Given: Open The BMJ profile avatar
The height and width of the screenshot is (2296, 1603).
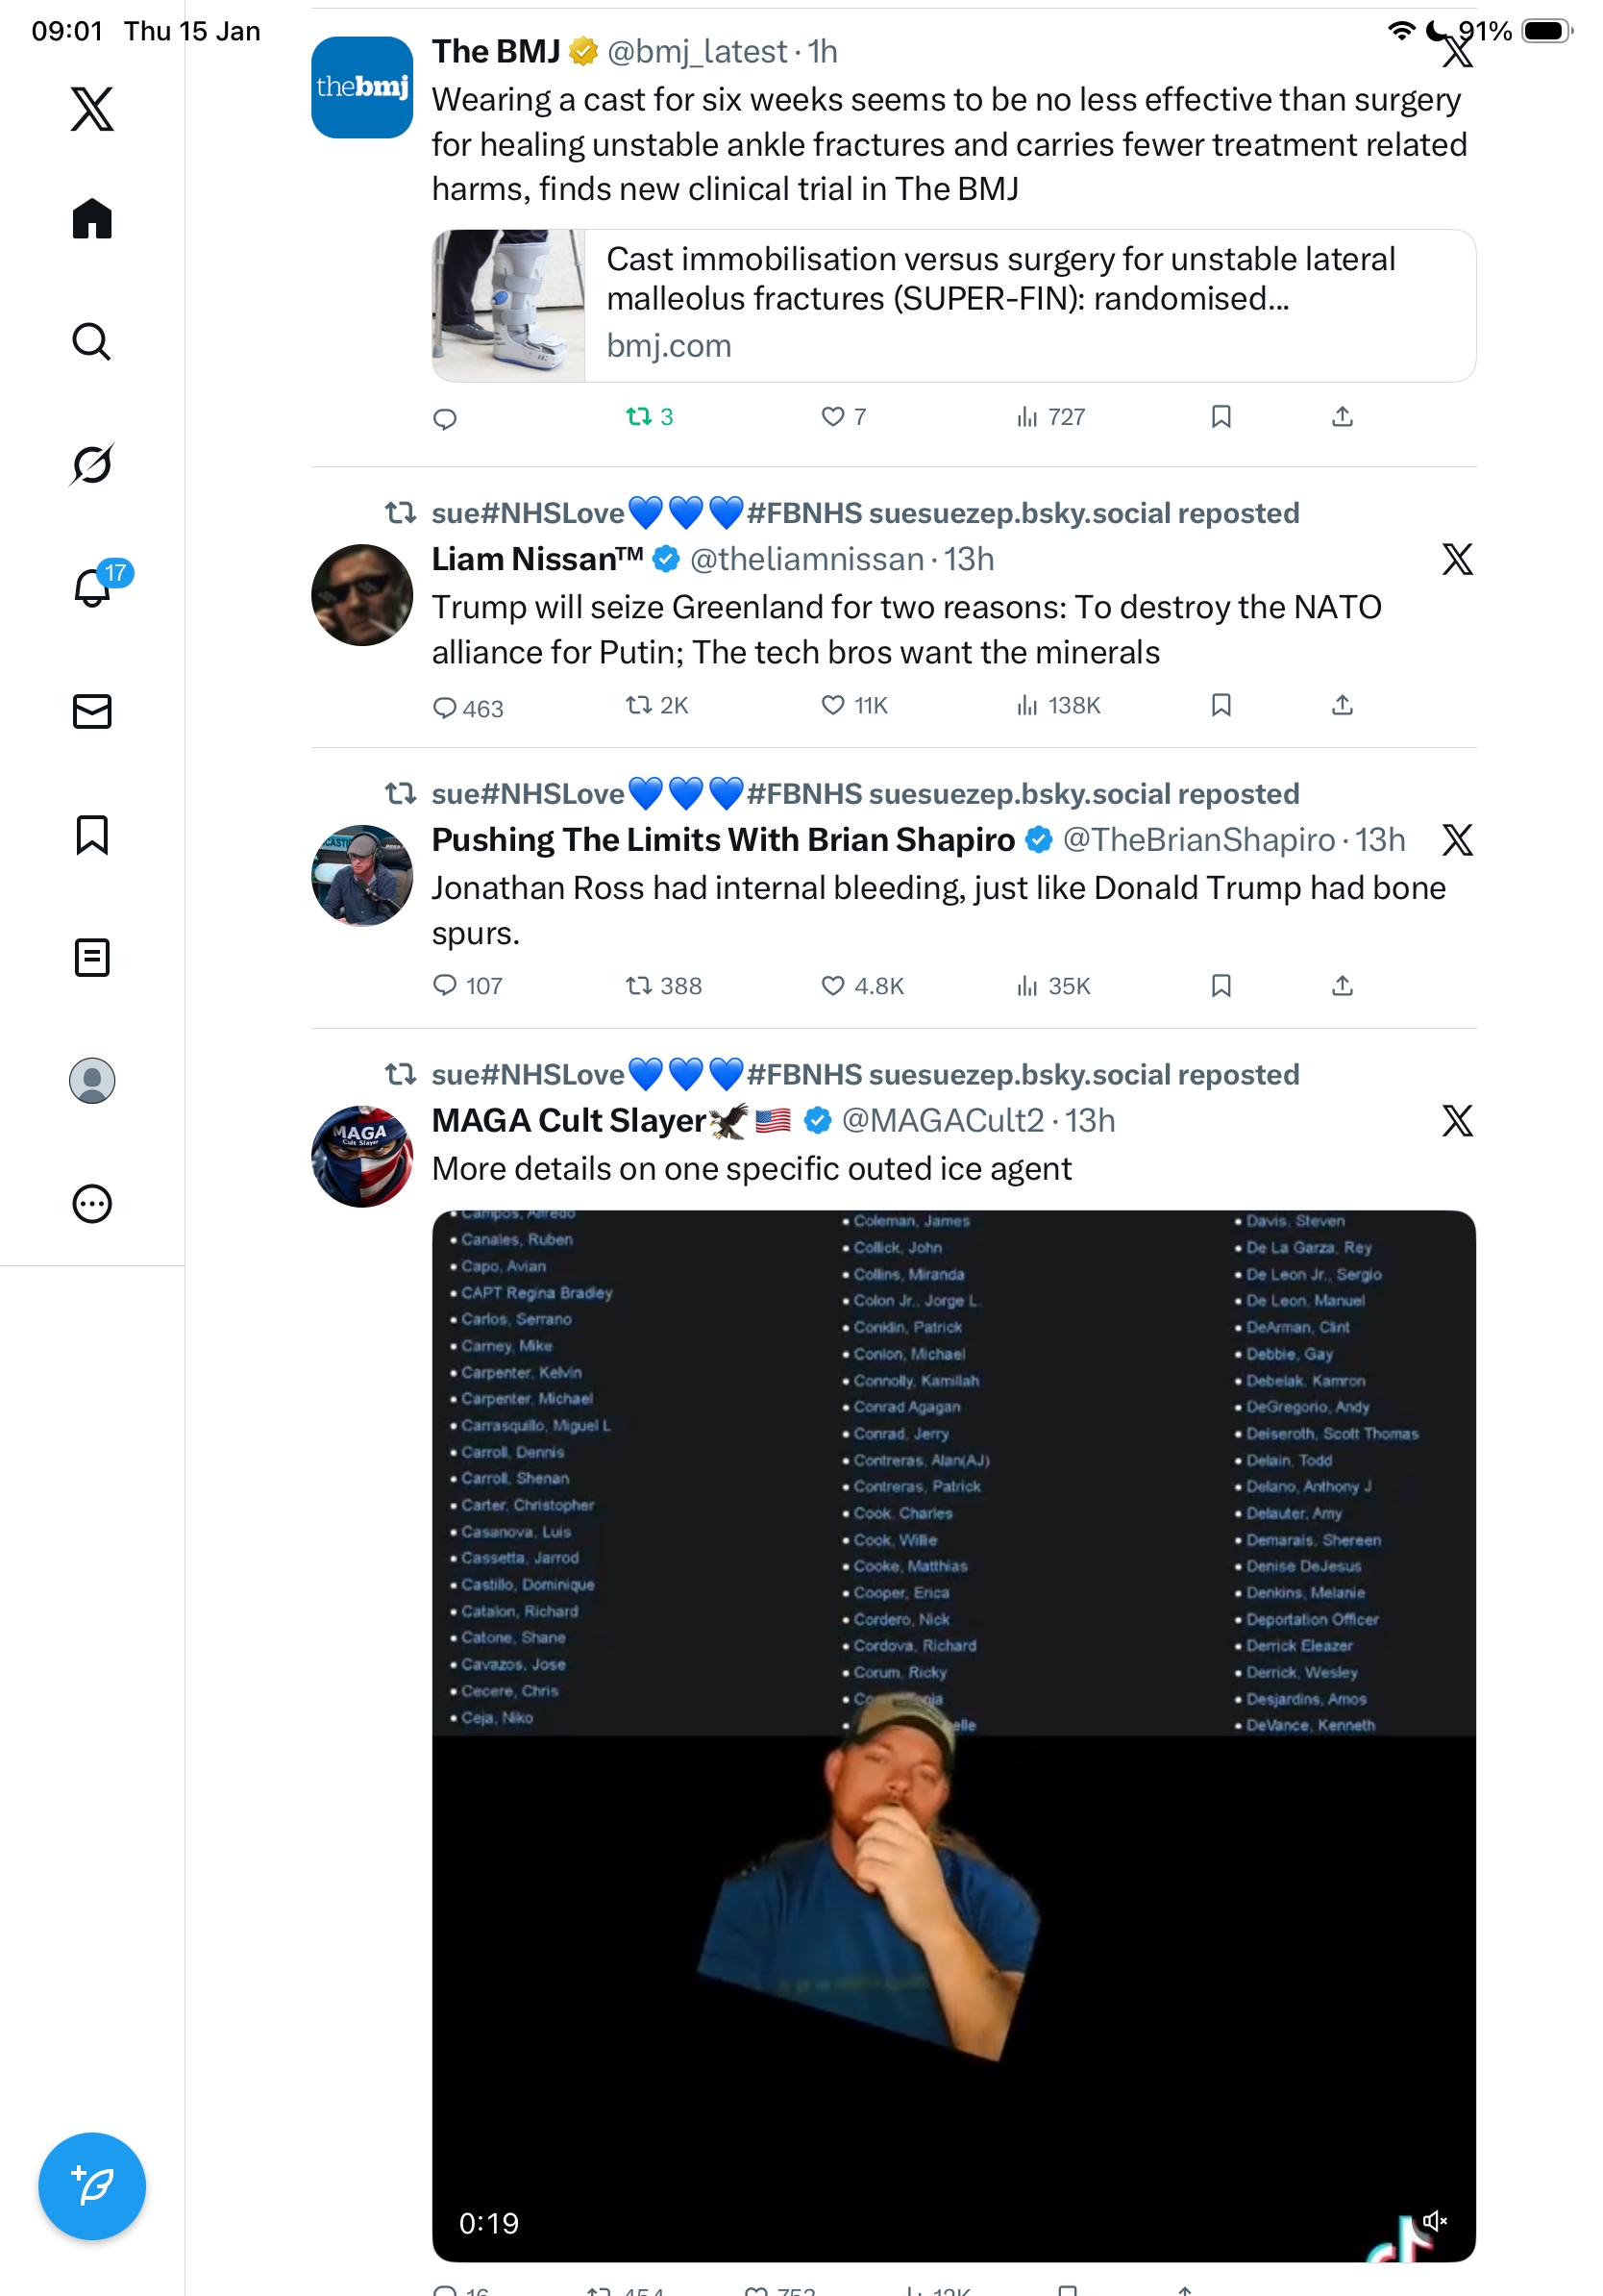Looking at the screenshot, I should tap(361, 88).
